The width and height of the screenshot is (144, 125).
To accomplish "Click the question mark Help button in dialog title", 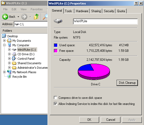I will (136, 3).
